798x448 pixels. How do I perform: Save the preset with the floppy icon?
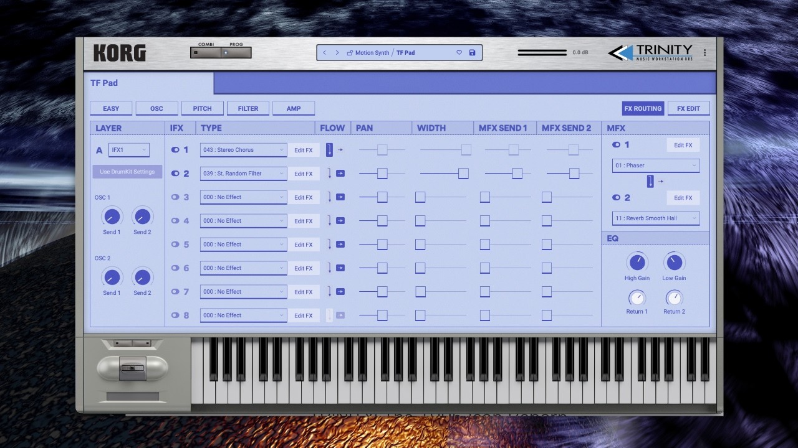[472, 53]
